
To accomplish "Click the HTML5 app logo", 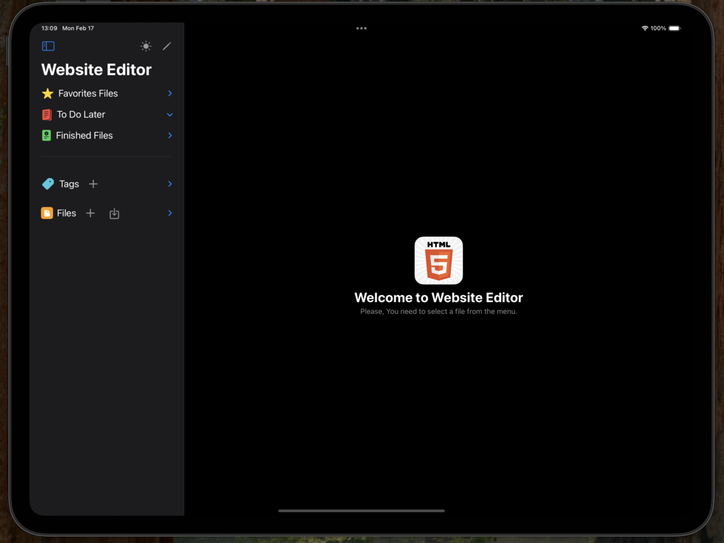I will click(x=439, y=260).
